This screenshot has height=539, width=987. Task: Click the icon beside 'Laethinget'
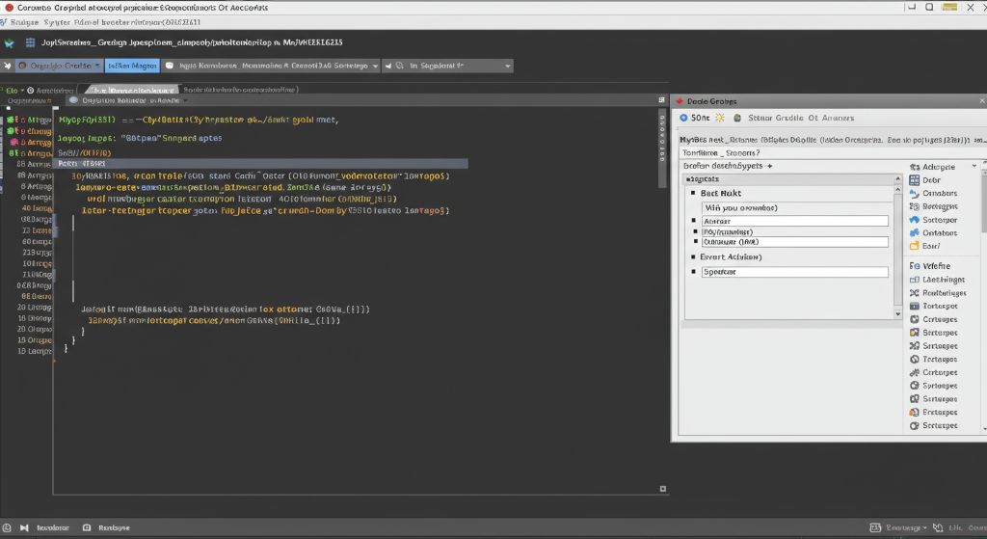[x=915, y=280]
